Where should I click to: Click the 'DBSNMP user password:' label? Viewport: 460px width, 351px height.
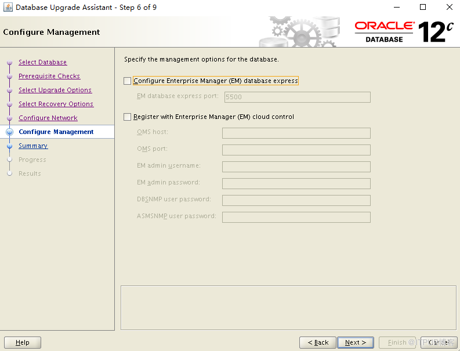pyautogui.click(x=173, y=199)
